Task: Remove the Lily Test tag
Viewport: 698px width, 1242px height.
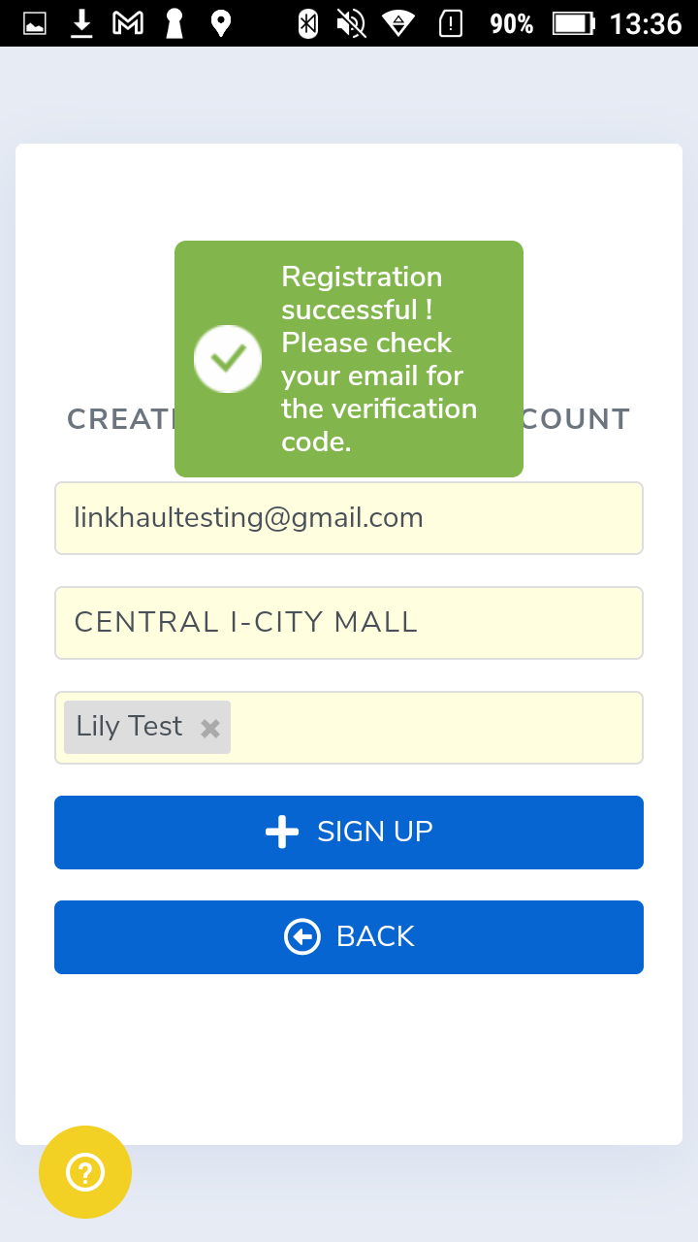Action: click(x=209, y=729)
